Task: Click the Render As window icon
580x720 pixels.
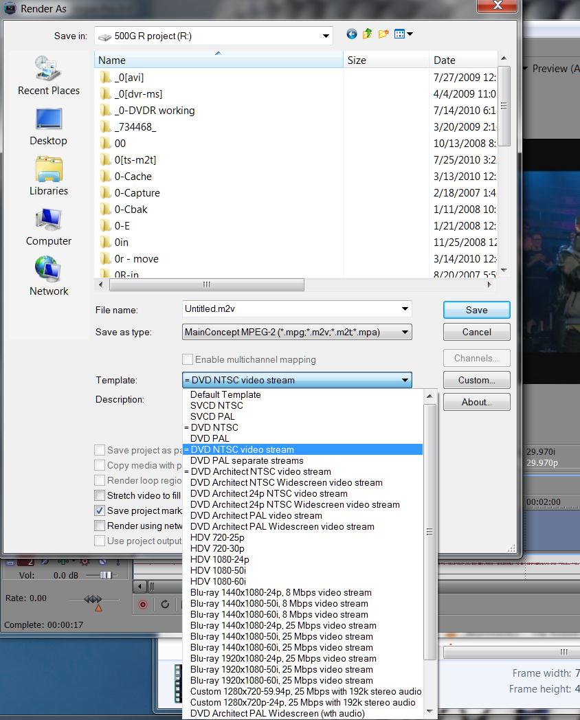Action: pyautogui.click(x=10, y=8)
